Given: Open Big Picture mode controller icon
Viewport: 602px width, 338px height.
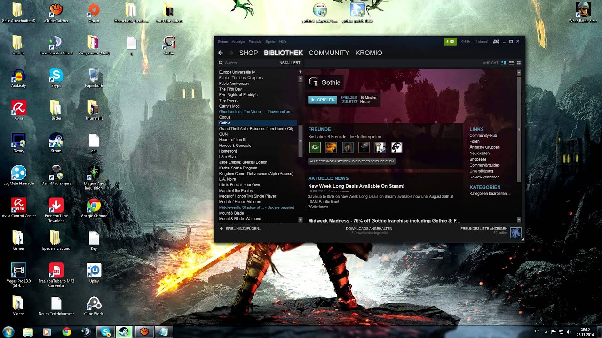Looking at the screenshot, I should 496,42.
